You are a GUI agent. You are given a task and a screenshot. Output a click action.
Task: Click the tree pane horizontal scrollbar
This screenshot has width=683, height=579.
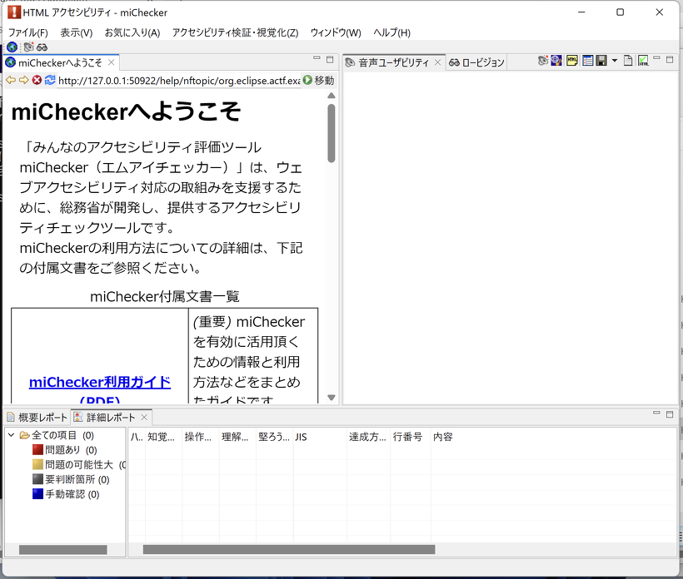pos(62,550)
